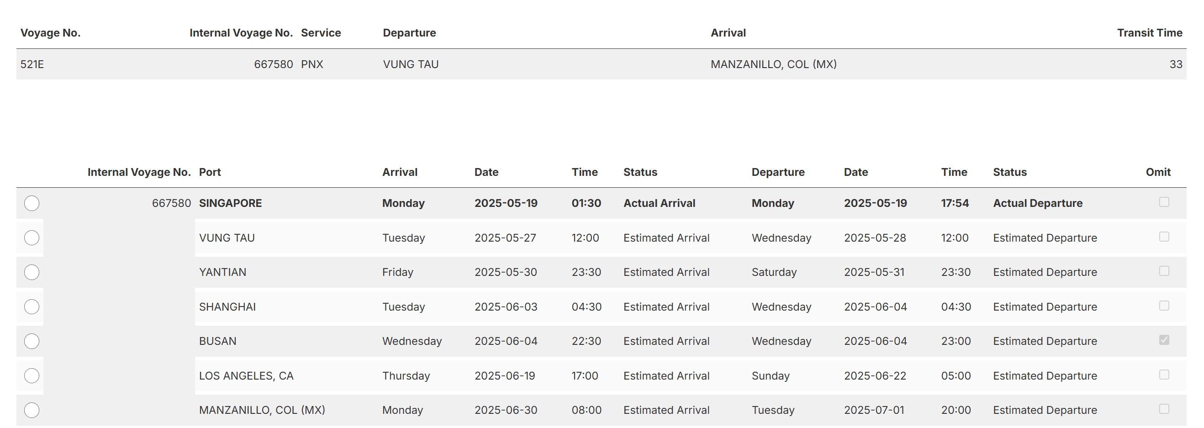This screenshot has height=428, width=1204.
Task: Select the SINGAPORE row radio button
Action: pos(32,203)
